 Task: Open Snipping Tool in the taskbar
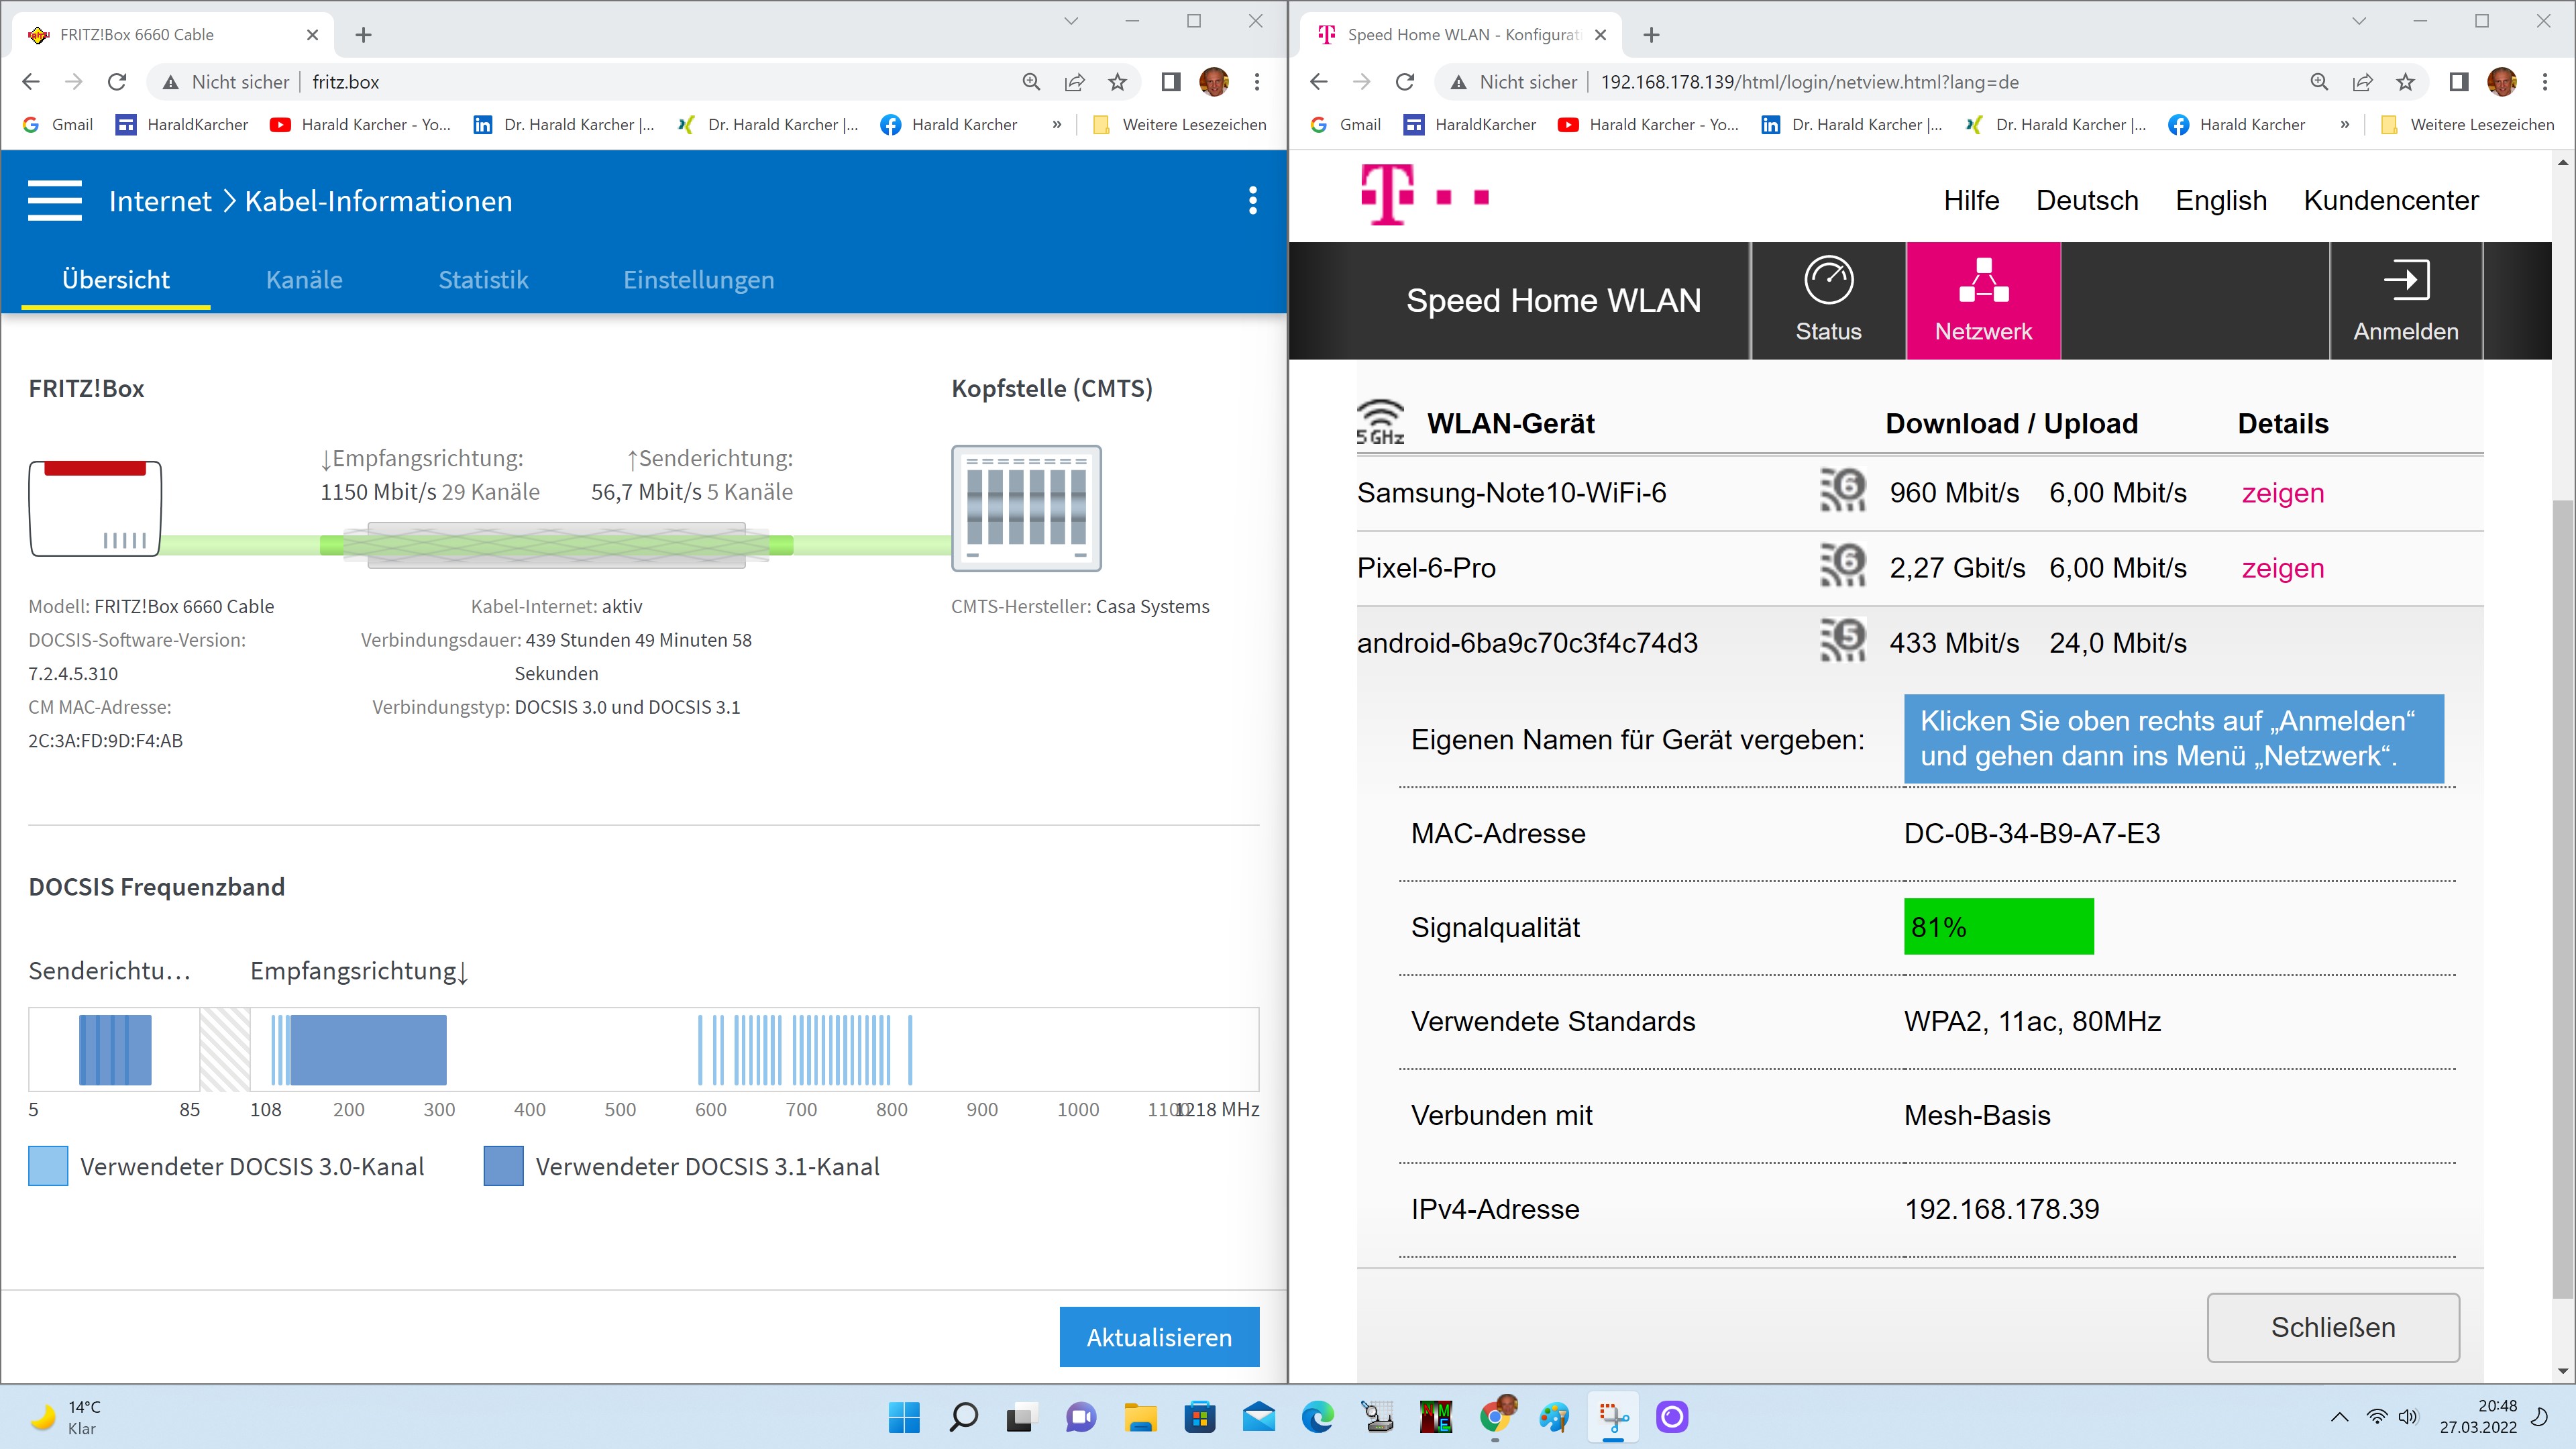(1613, 1416)
